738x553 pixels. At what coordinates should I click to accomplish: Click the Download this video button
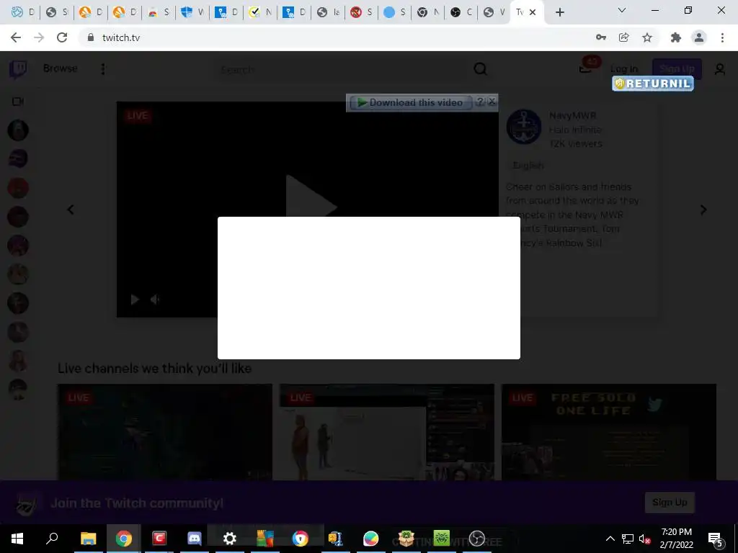pyautogui.click(x=410, y=102)
